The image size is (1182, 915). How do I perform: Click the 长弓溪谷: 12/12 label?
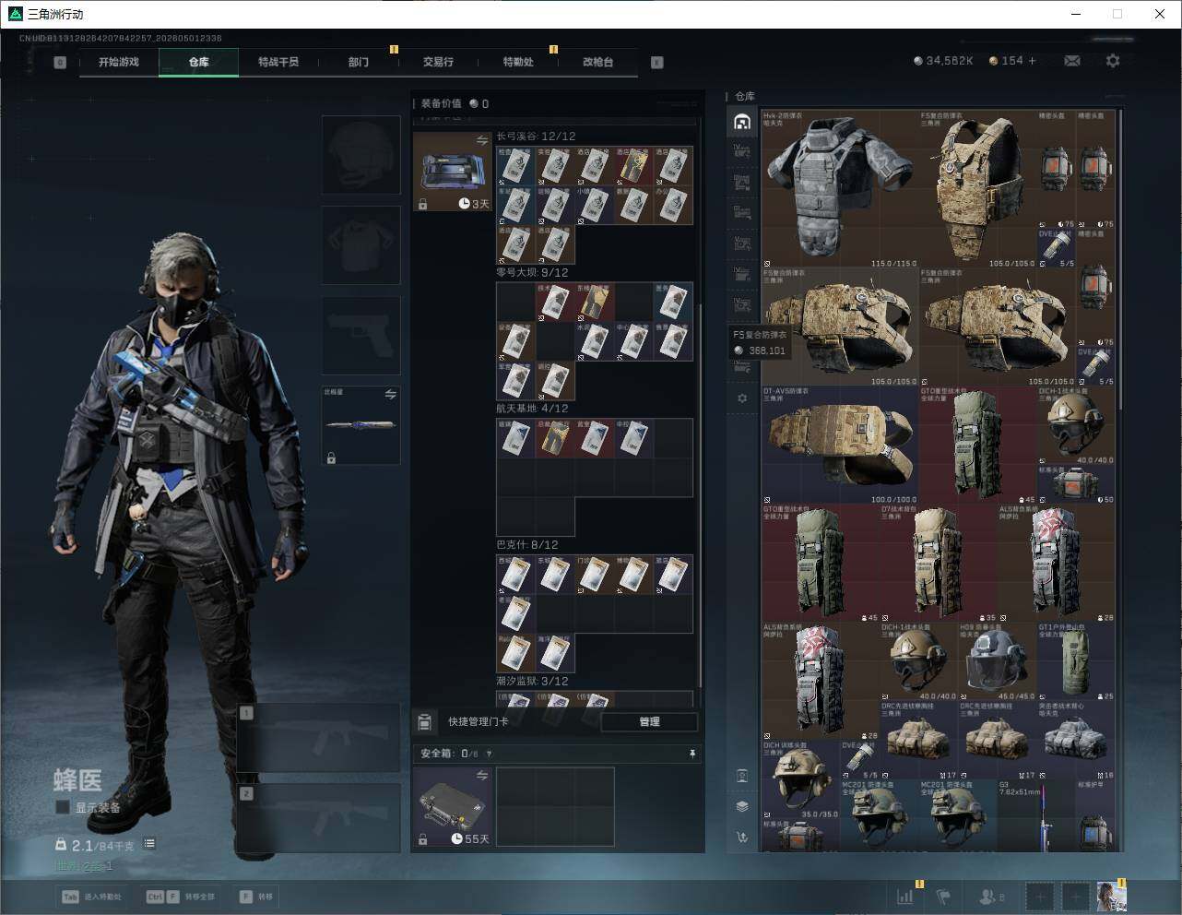[x=536, y=137]
